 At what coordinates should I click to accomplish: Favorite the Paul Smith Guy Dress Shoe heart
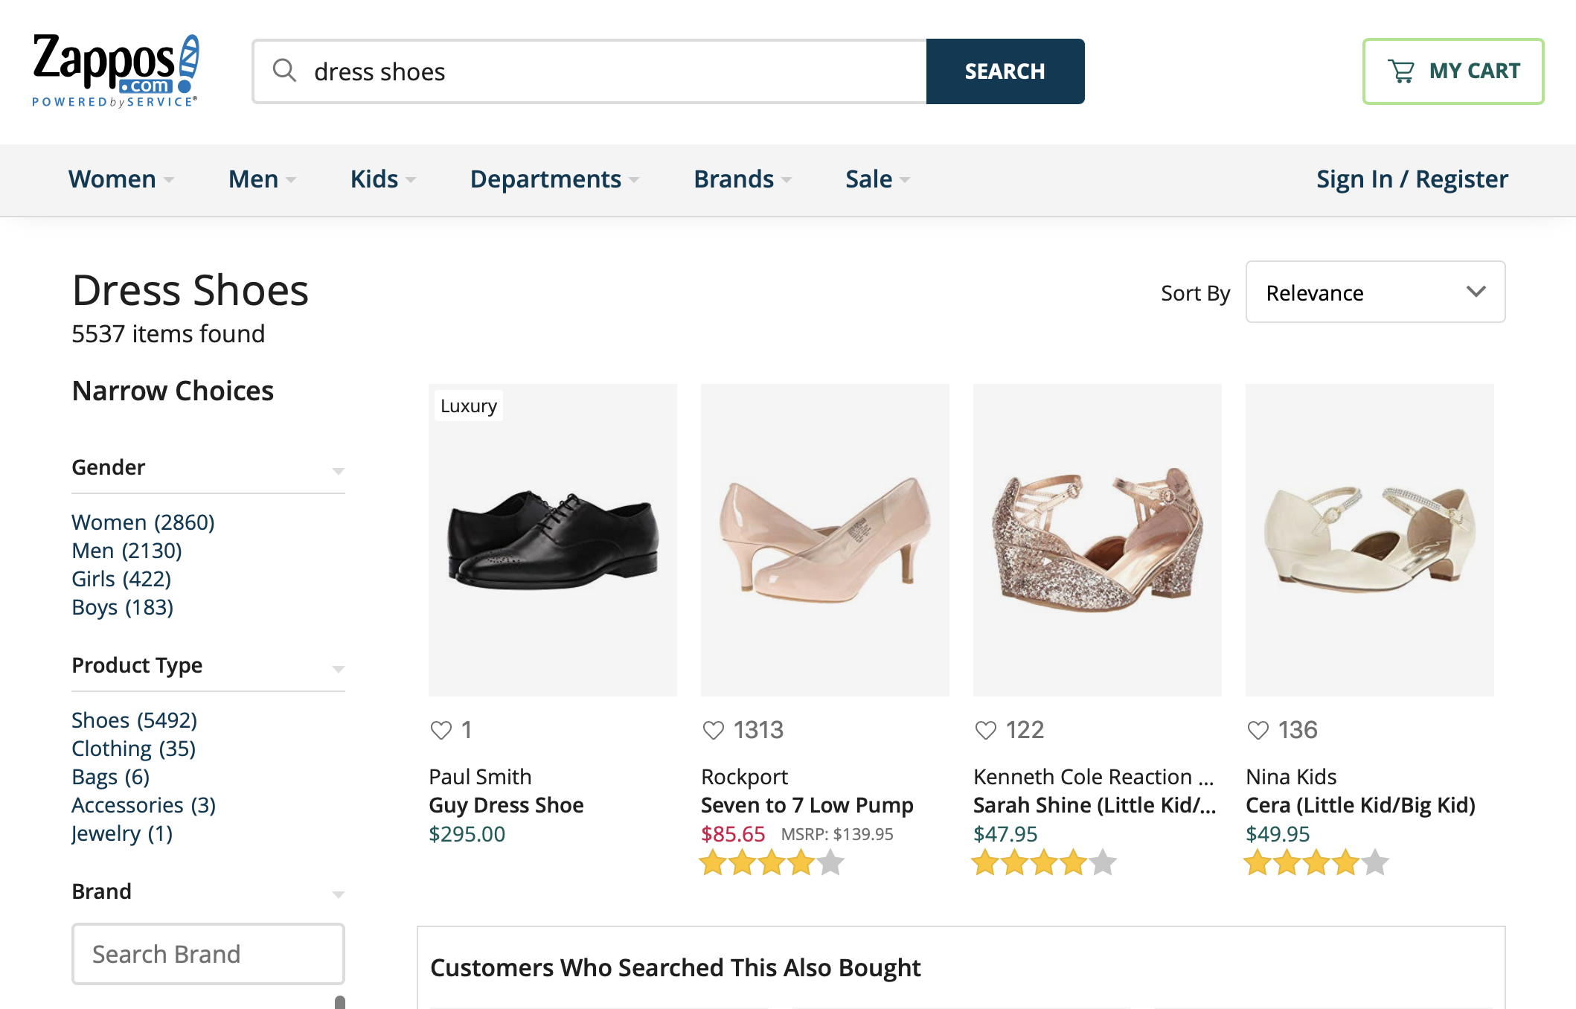coord(441,730)
